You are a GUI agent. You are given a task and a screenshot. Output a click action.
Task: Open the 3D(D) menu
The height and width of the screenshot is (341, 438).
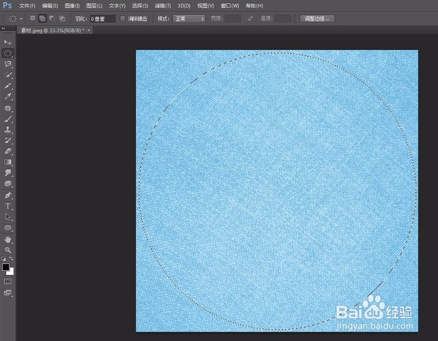[x=184, y=6]
